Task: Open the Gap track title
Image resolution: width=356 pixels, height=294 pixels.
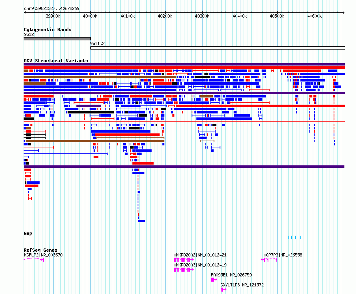Action: tap(28, 233)
